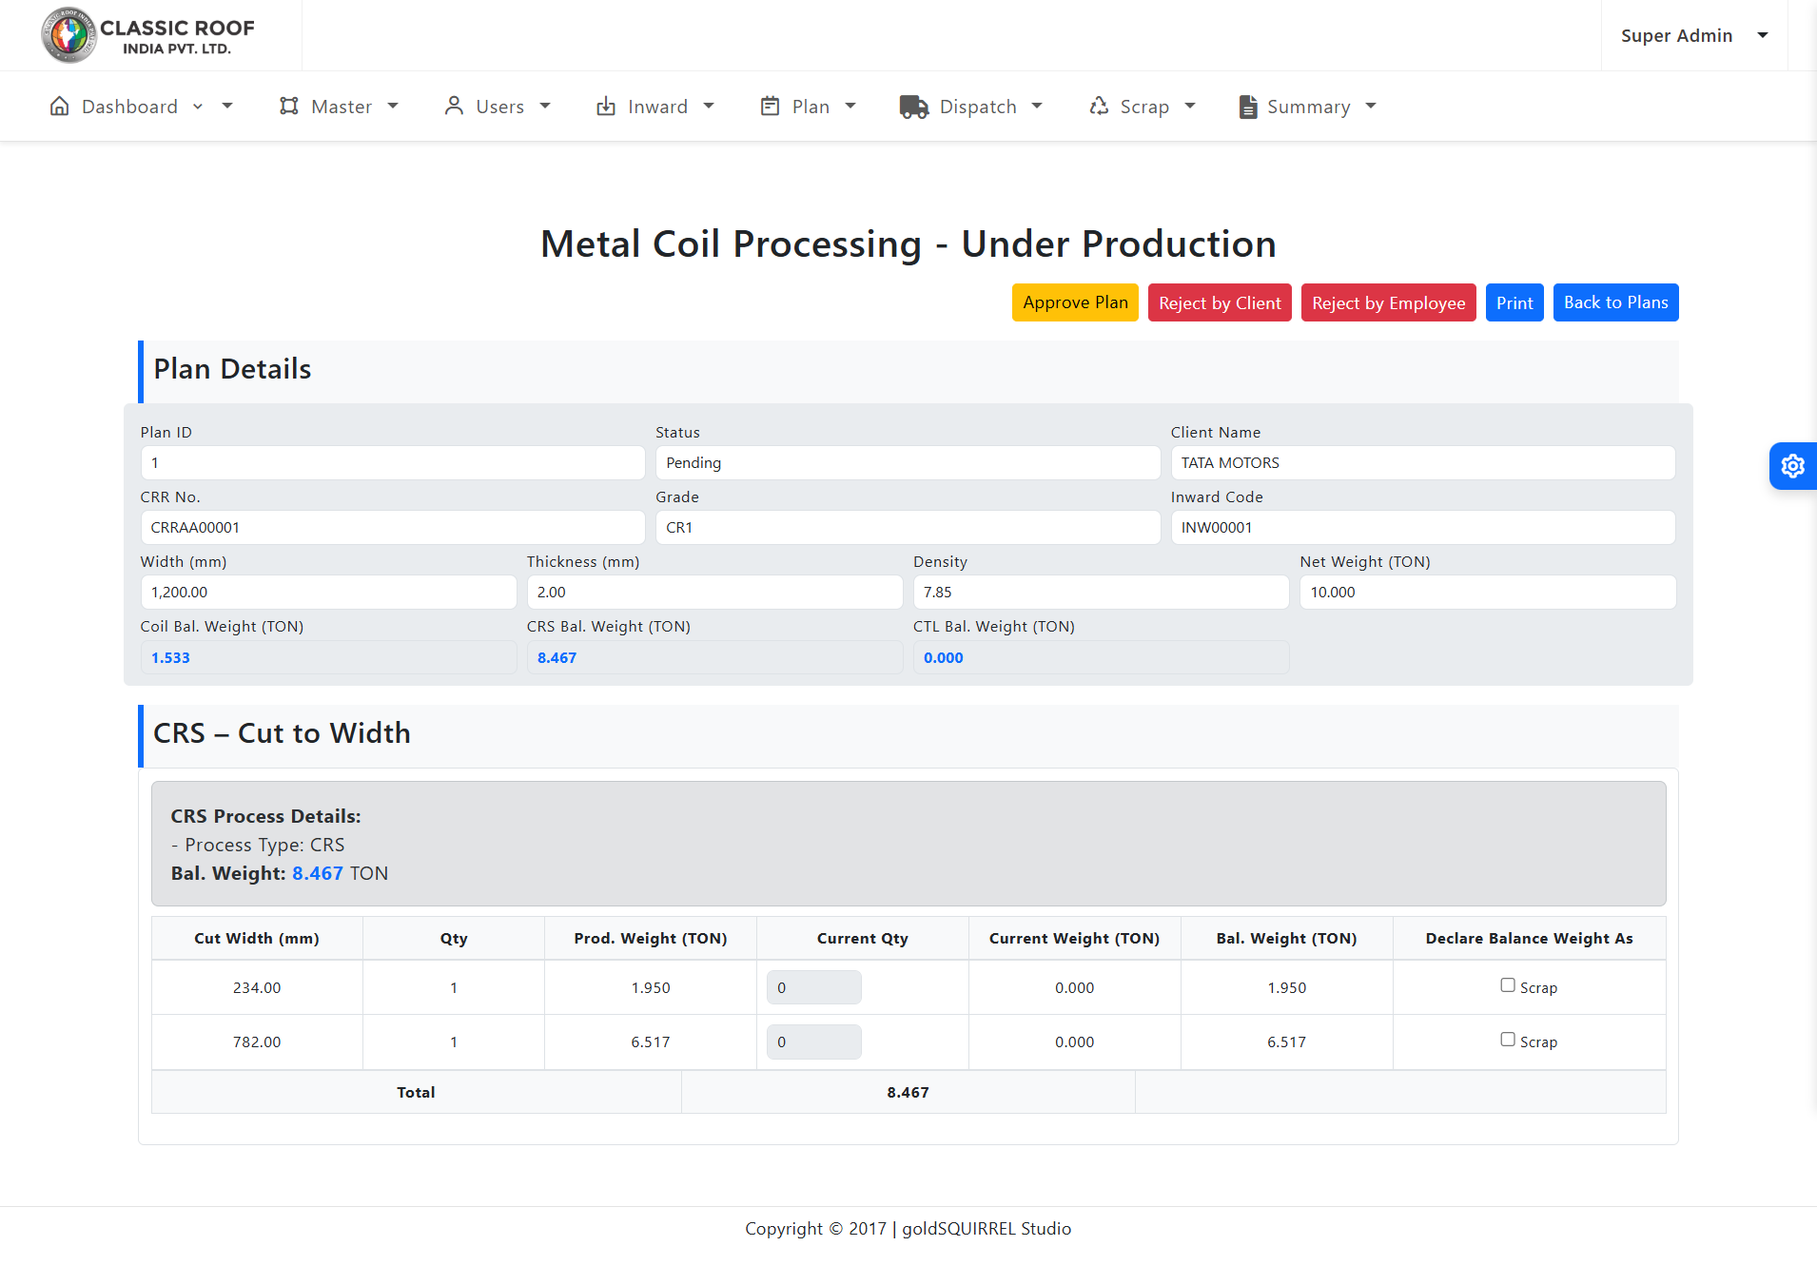The height and width of the screenshot is (1285, 1817).
Task: Click the Scrap recycle icon
Action: coord(1099,107)
